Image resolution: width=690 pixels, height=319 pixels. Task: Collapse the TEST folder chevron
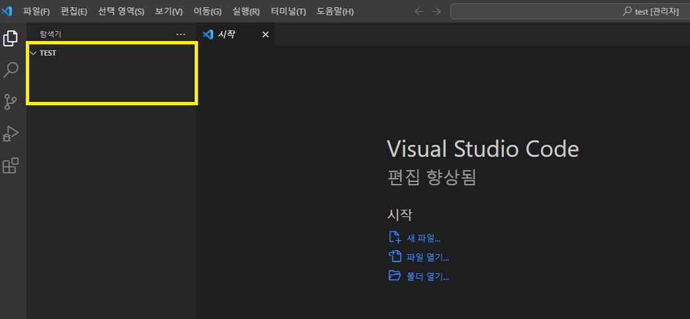point(33,53)
